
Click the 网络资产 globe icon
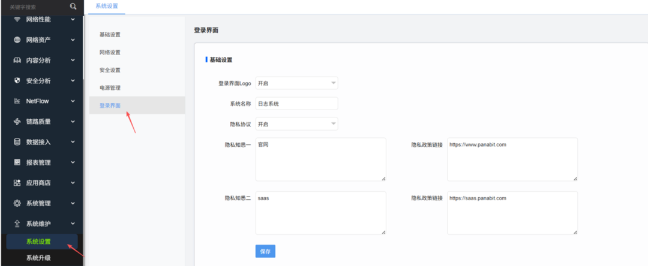[x=17, y=40]
